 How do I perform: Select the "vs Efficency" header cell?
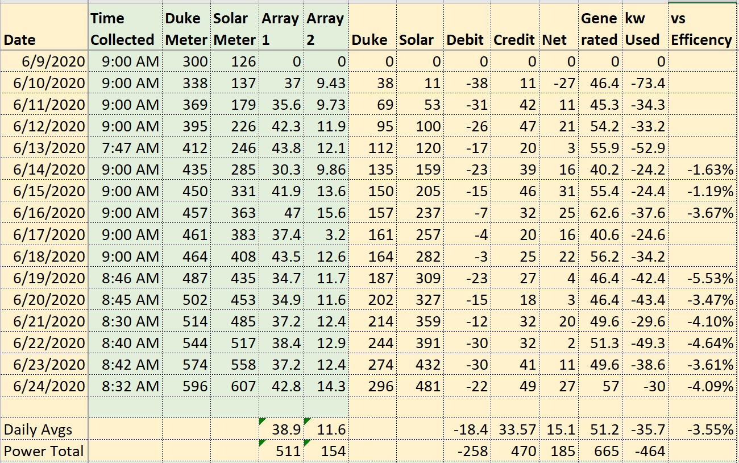click(x=703, y=27)
